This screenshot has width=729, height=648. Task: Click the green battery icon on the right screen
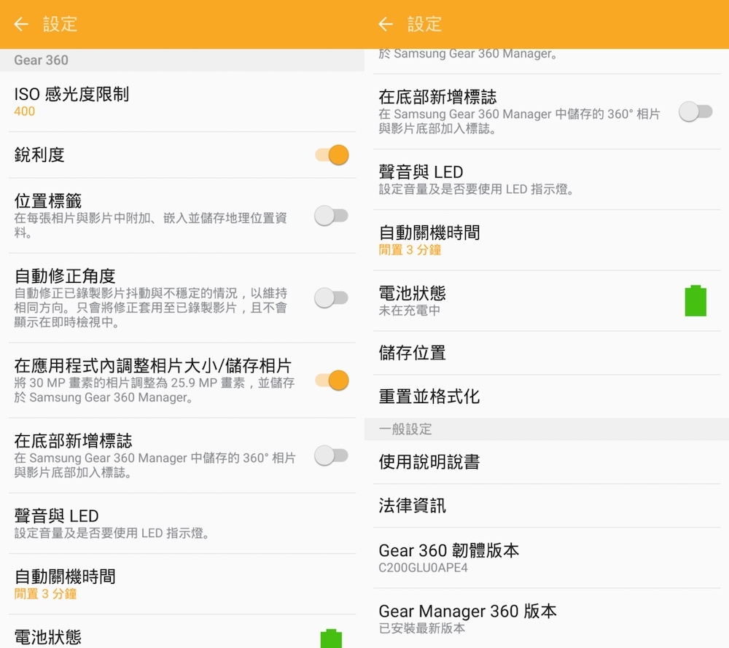[695, 300]
